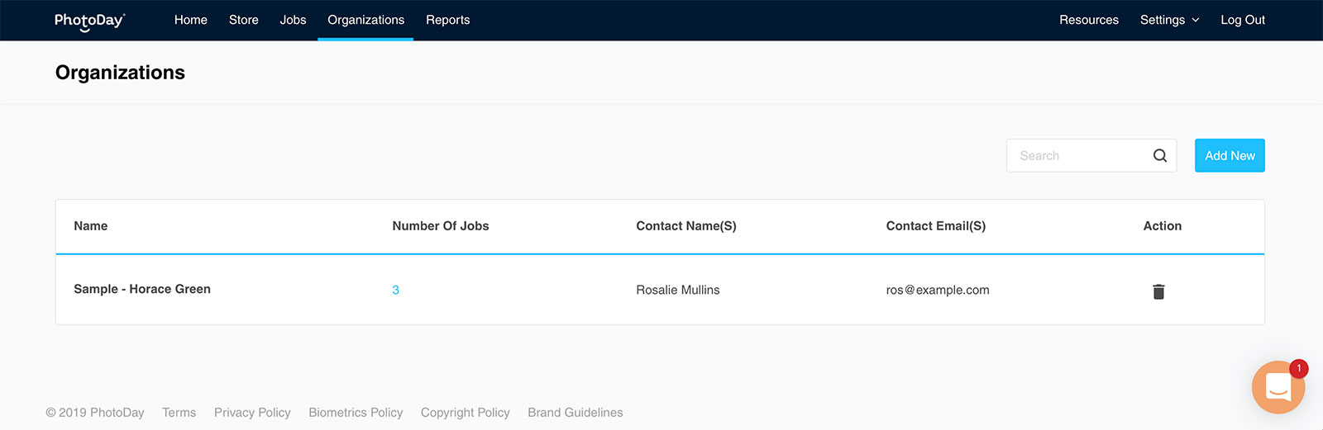This screenshot has width=1323, height=430.
Task: Open the Store menu item
Action: [243, 21]
